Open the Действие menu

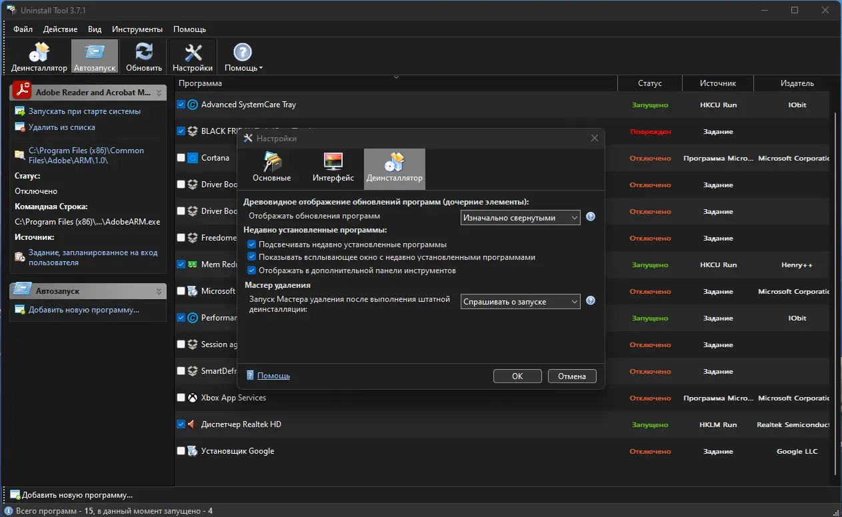[x=60, y=29]
